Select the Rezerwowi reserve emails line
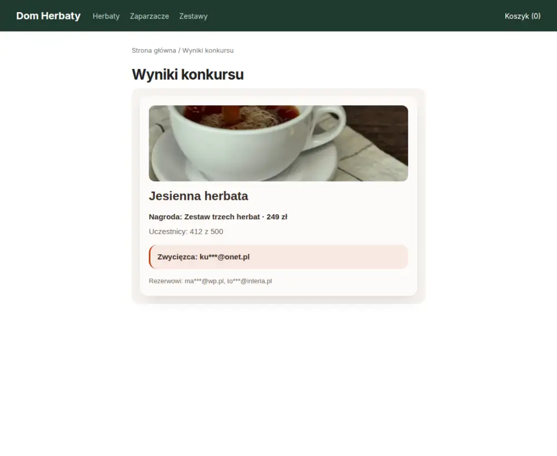This screenshot has height=456, width=557. tap(211, 281)
